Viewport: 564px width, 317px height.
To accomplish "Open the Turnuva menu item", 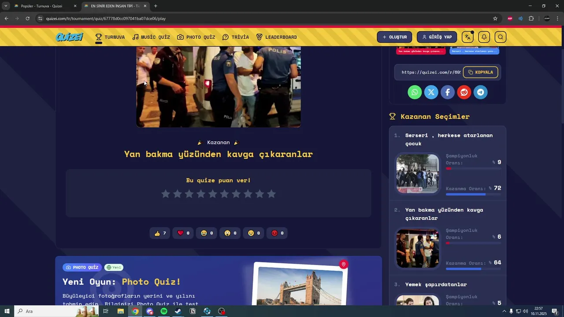I will 110,37.
